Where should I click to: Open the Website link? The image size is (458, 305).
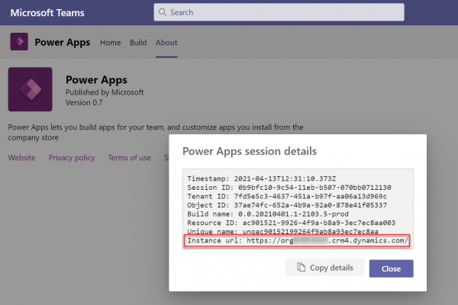(x=21, y=158)
